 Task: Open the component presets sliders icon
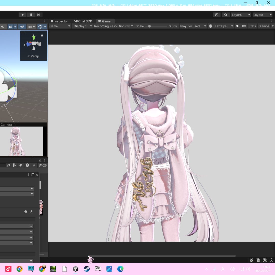[31, 212]
